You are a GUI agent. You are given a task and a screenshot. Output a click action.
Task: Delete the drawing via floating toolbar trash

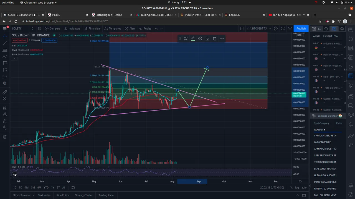point(215,39)
